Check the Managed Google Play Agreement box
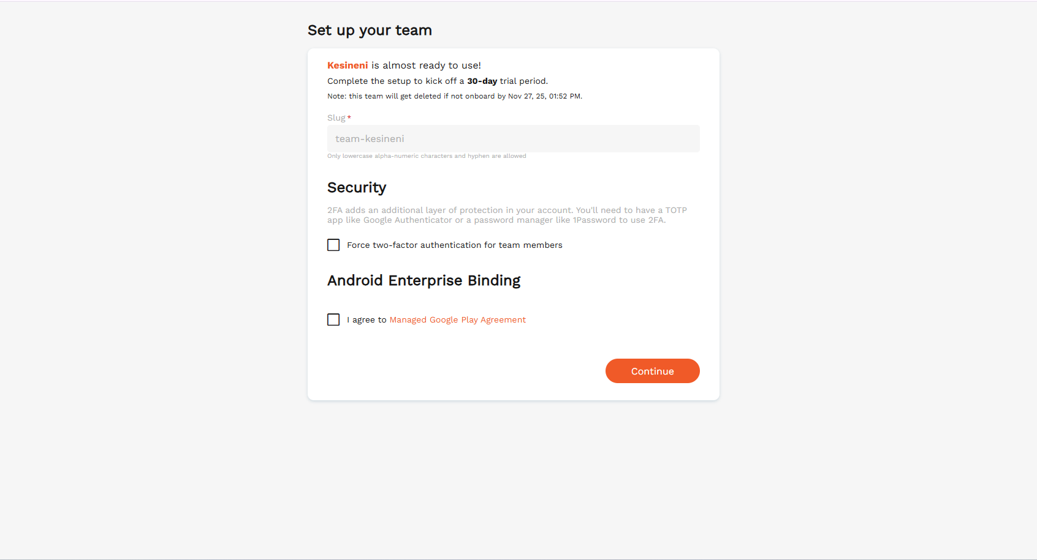The height and width of the screenshot is (560, 1037). pyautogui.click(x=333, y=319)
